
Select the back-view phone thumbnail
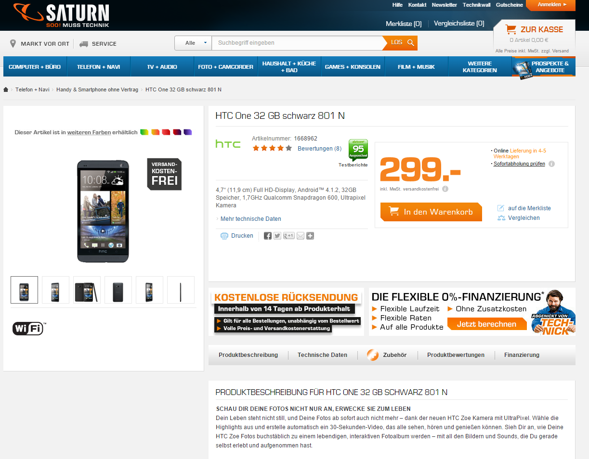[x=118, y=290]
